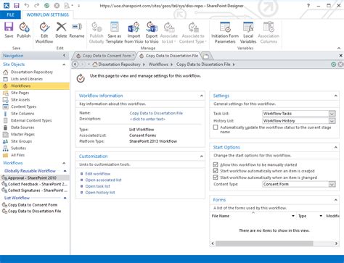This screenshot has width=344, height=263.
Task: Click Edit workflow link
Action: point(98,174)
